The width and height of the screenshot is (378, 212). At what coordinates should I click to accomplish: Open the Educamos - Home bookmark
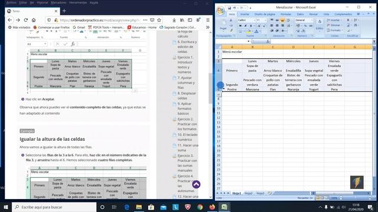pos(142,28)
